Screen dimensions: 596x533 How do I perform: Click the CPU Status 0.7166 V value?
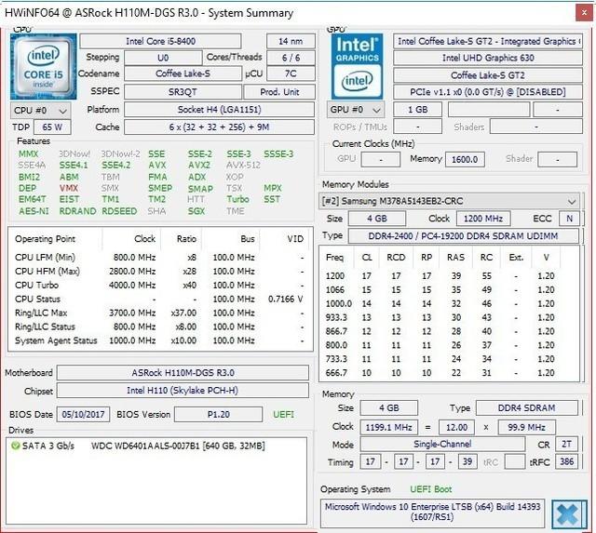[x=286, y=300]
